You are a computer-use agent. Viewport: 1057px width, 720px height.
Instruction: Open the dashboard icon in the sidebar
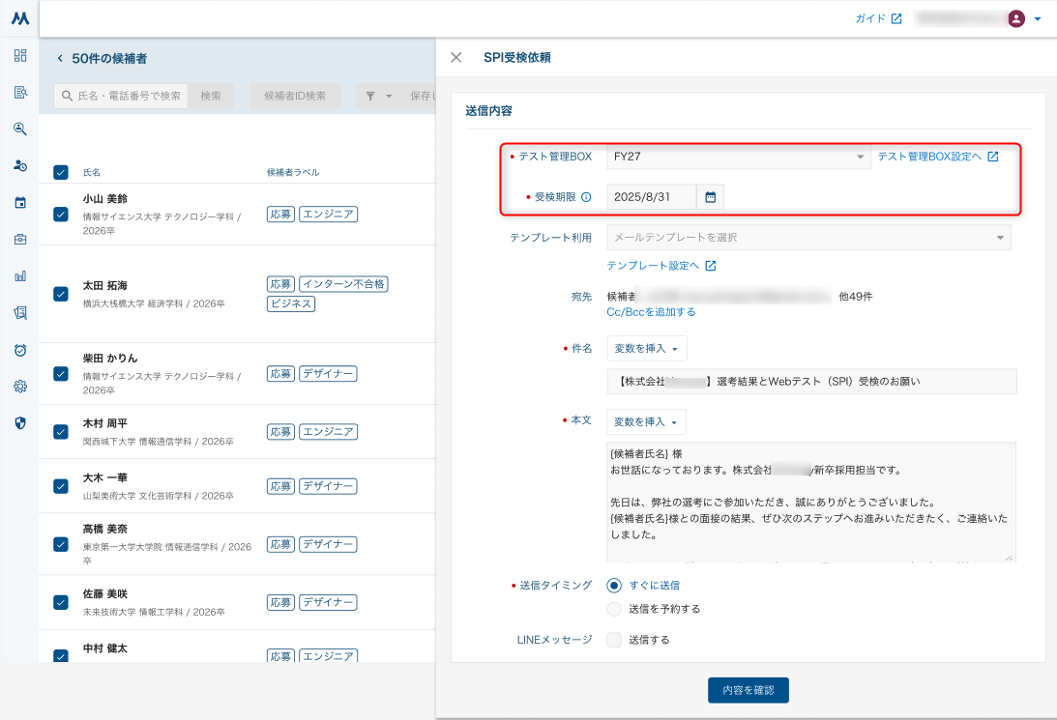tap(20, 55)
